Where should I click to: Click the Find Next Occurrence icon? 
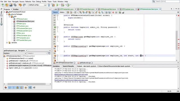(x=87, y=12)
